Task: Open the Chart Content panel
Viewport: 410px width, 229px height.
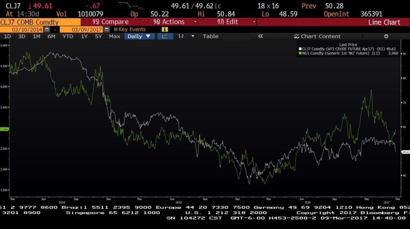Action: (x=317, y=36)
